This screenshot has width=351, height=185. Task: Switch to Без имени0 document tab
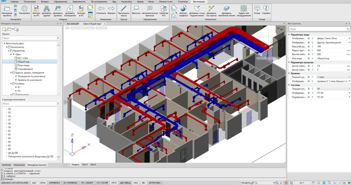pos(73,23)
